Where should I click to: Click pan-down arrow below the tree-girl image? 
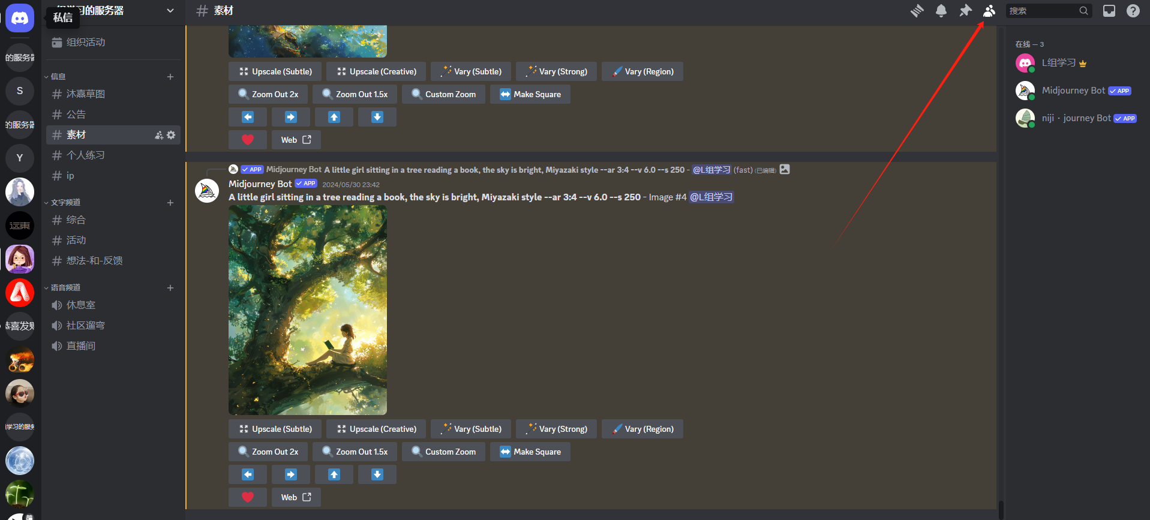377,474
